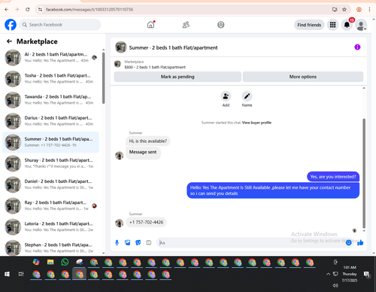Click the chat area vertical scrollbar
This screenshot has height=292, width=376.
tap(364, 173)
